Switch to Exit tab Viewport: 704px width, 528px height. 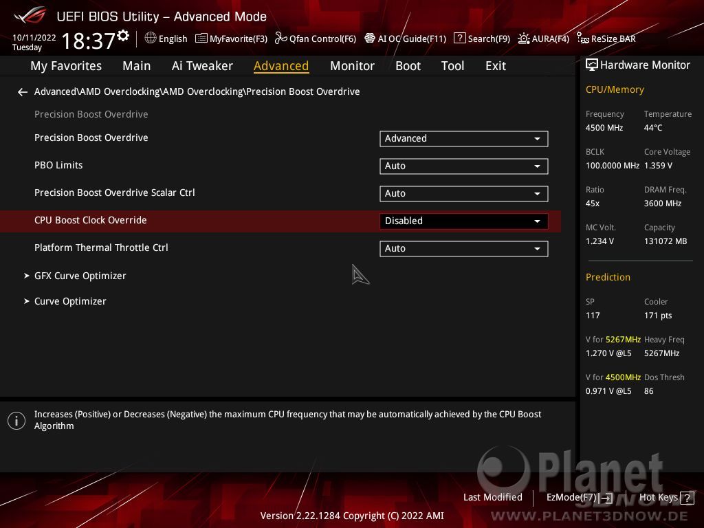[x=496, y=66]
